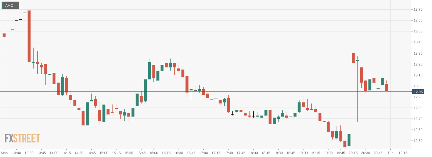Click the 12.95 current price tag
432x157 pixels.
pyautogui.click(x=418, y=92)
